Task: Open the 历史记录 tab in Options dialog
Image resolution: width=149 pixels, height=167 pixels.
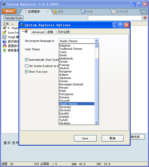Action: pos(64,32)
